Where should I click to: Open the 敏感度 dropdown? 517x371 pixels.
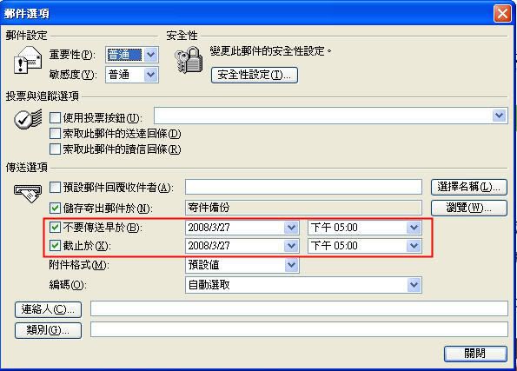[x=150, y=75]
